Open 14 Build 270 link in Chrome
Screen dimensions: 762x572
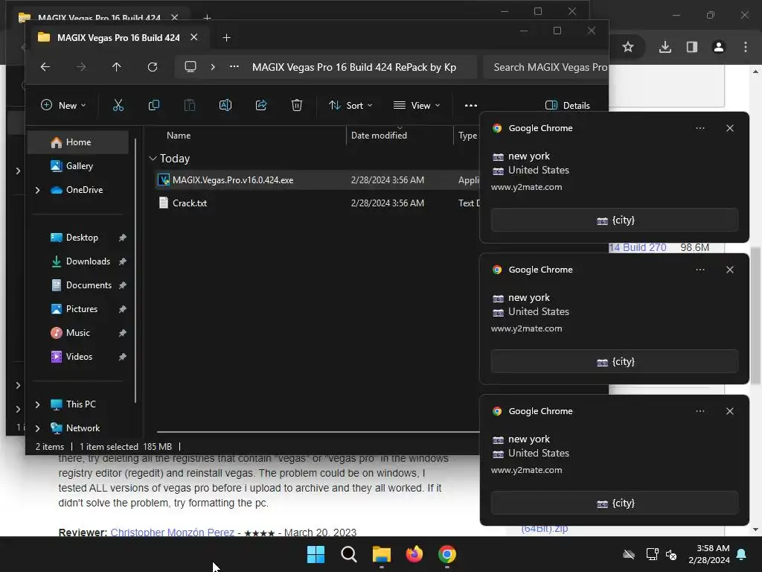(638, 247)
